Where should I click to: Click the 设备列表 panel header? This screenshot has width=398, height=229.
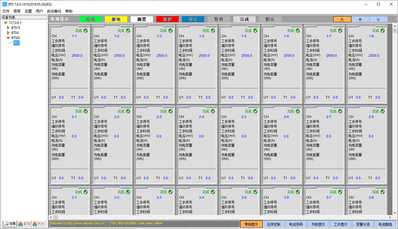pyautogui.click(x=24, y=17)
